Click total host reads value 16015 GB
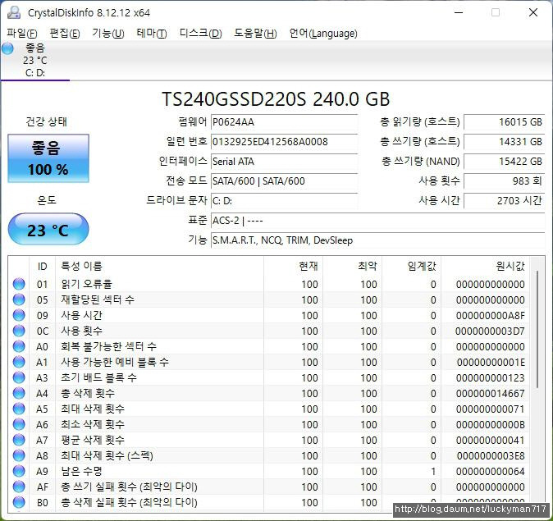Viewport: 553px width, 521px height. click(505, 122)
